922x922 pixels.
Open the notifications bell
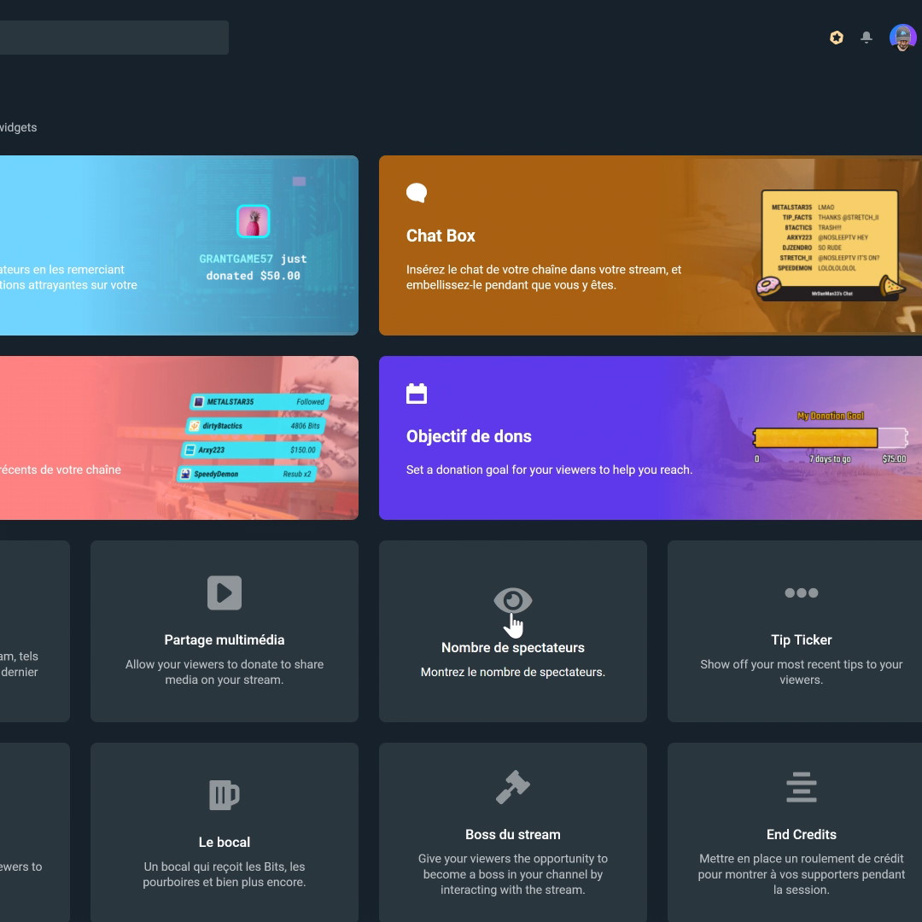(867, 38)
